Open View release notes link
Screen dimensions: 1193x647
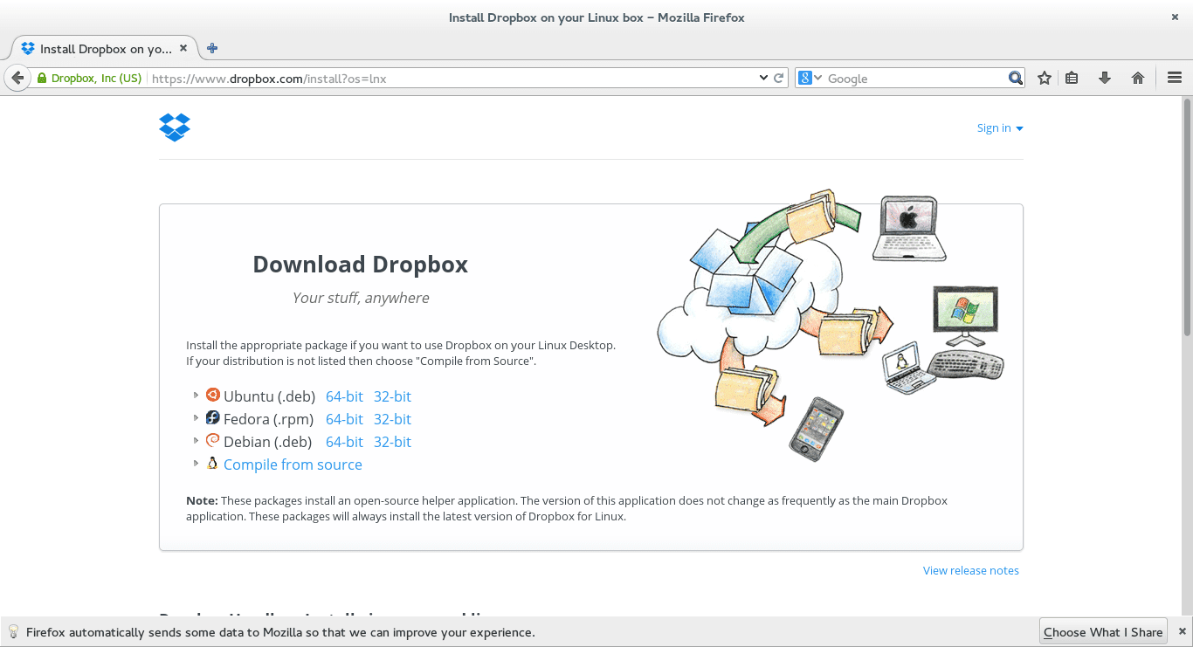point(971,570)
